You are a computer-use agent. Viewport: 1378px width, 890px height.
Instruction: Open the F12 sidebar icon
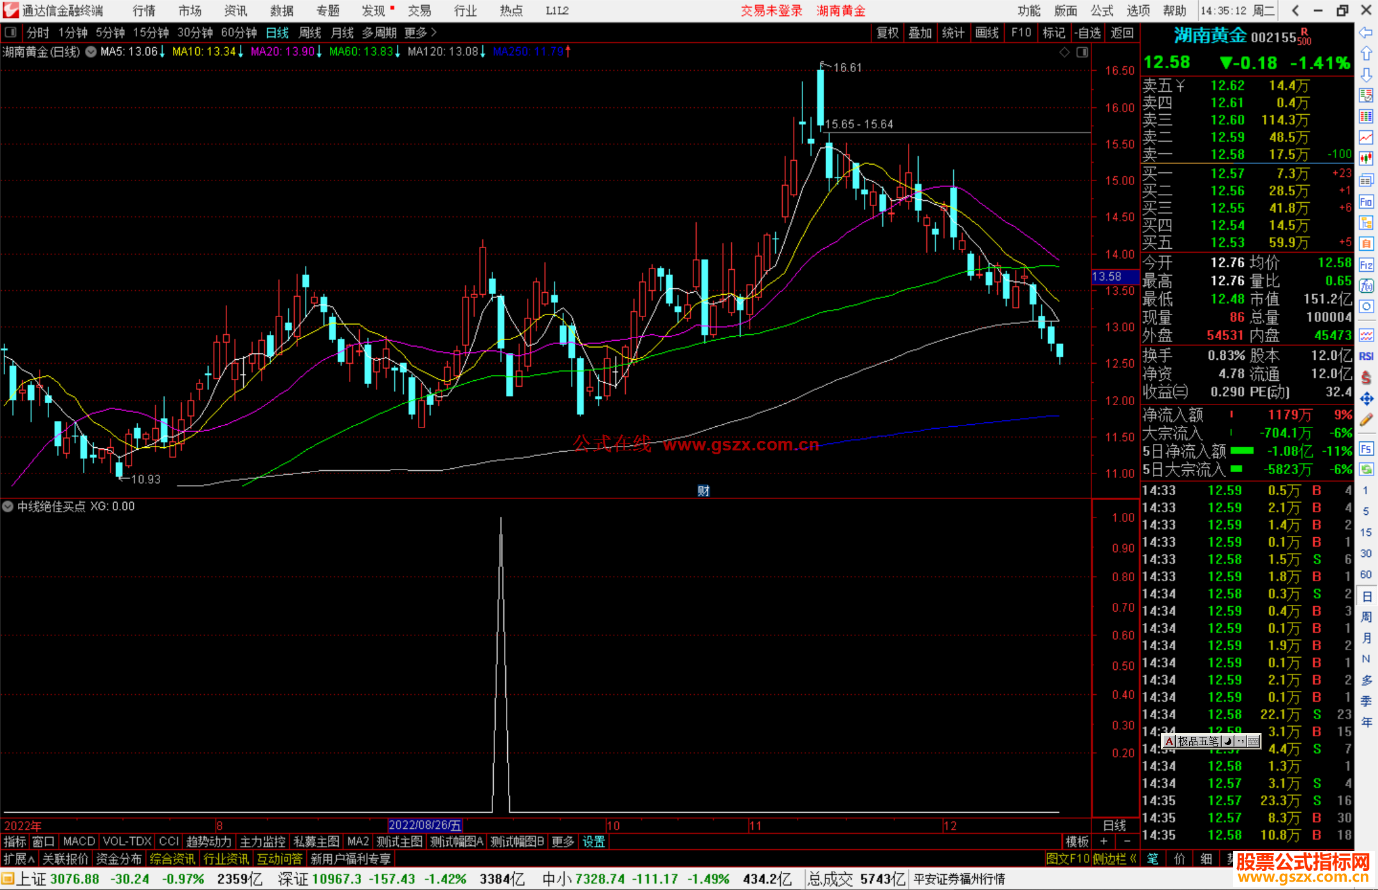click(x=1366, y=265)
